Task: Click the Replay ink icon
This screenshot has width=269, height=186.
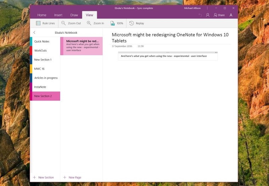Action: pos(132,23)
